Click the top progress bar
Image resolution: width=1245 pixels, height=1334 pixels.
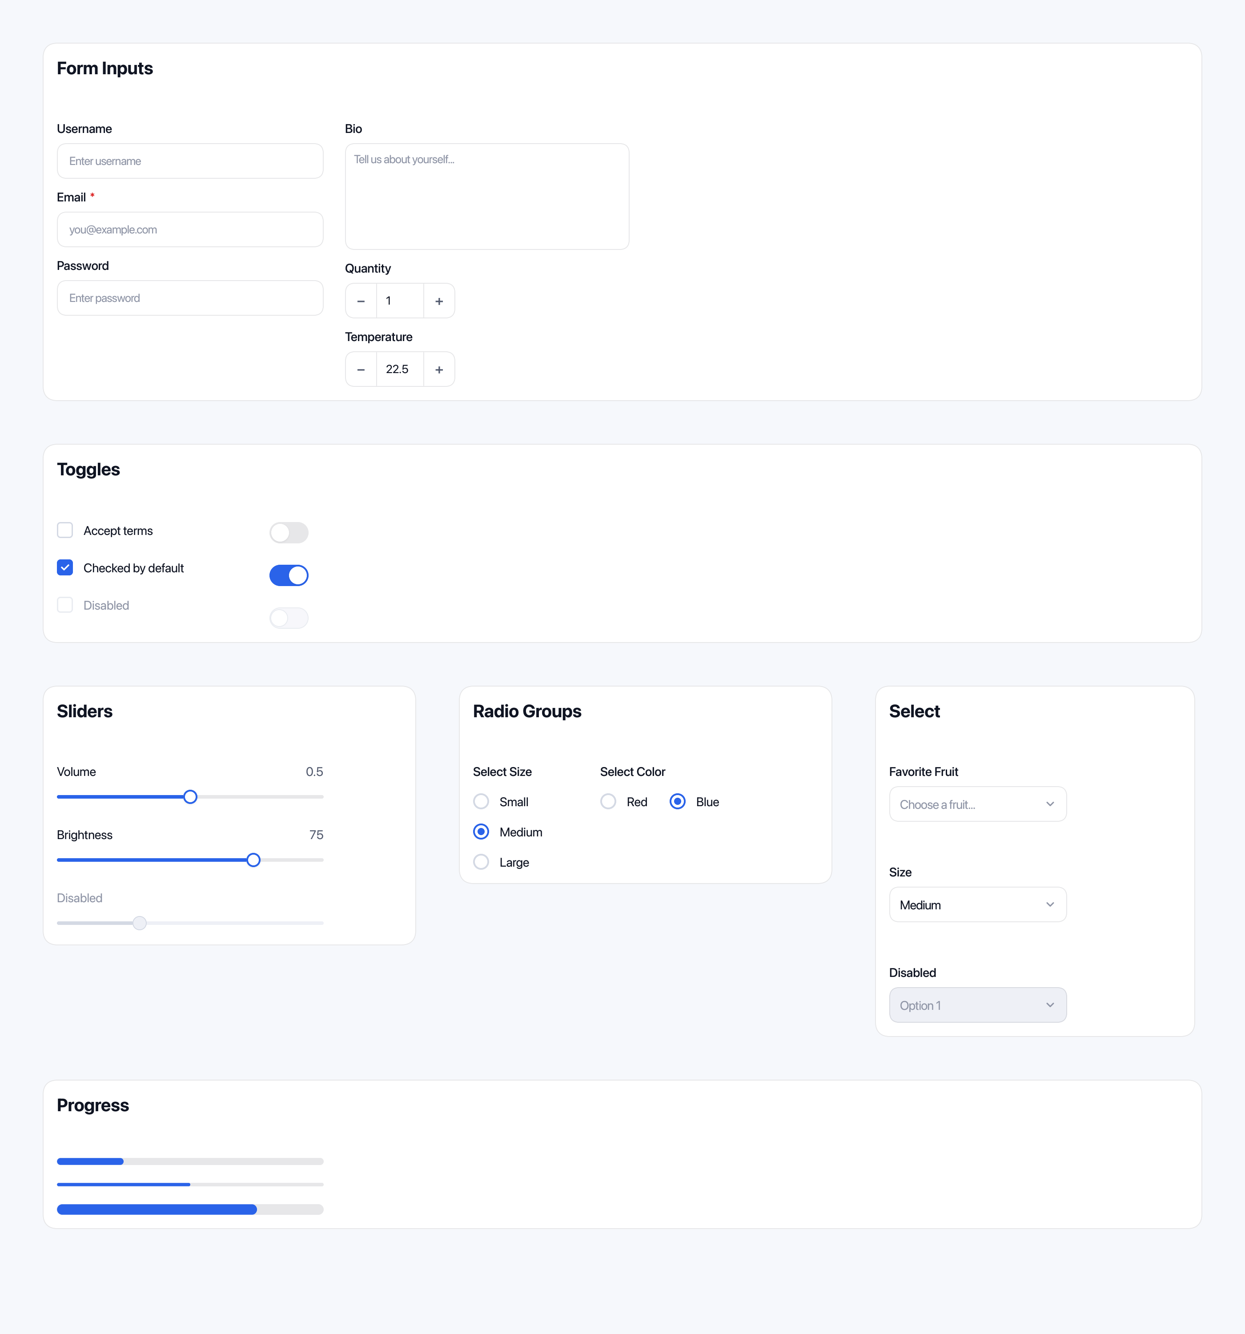coord(190,1161)
